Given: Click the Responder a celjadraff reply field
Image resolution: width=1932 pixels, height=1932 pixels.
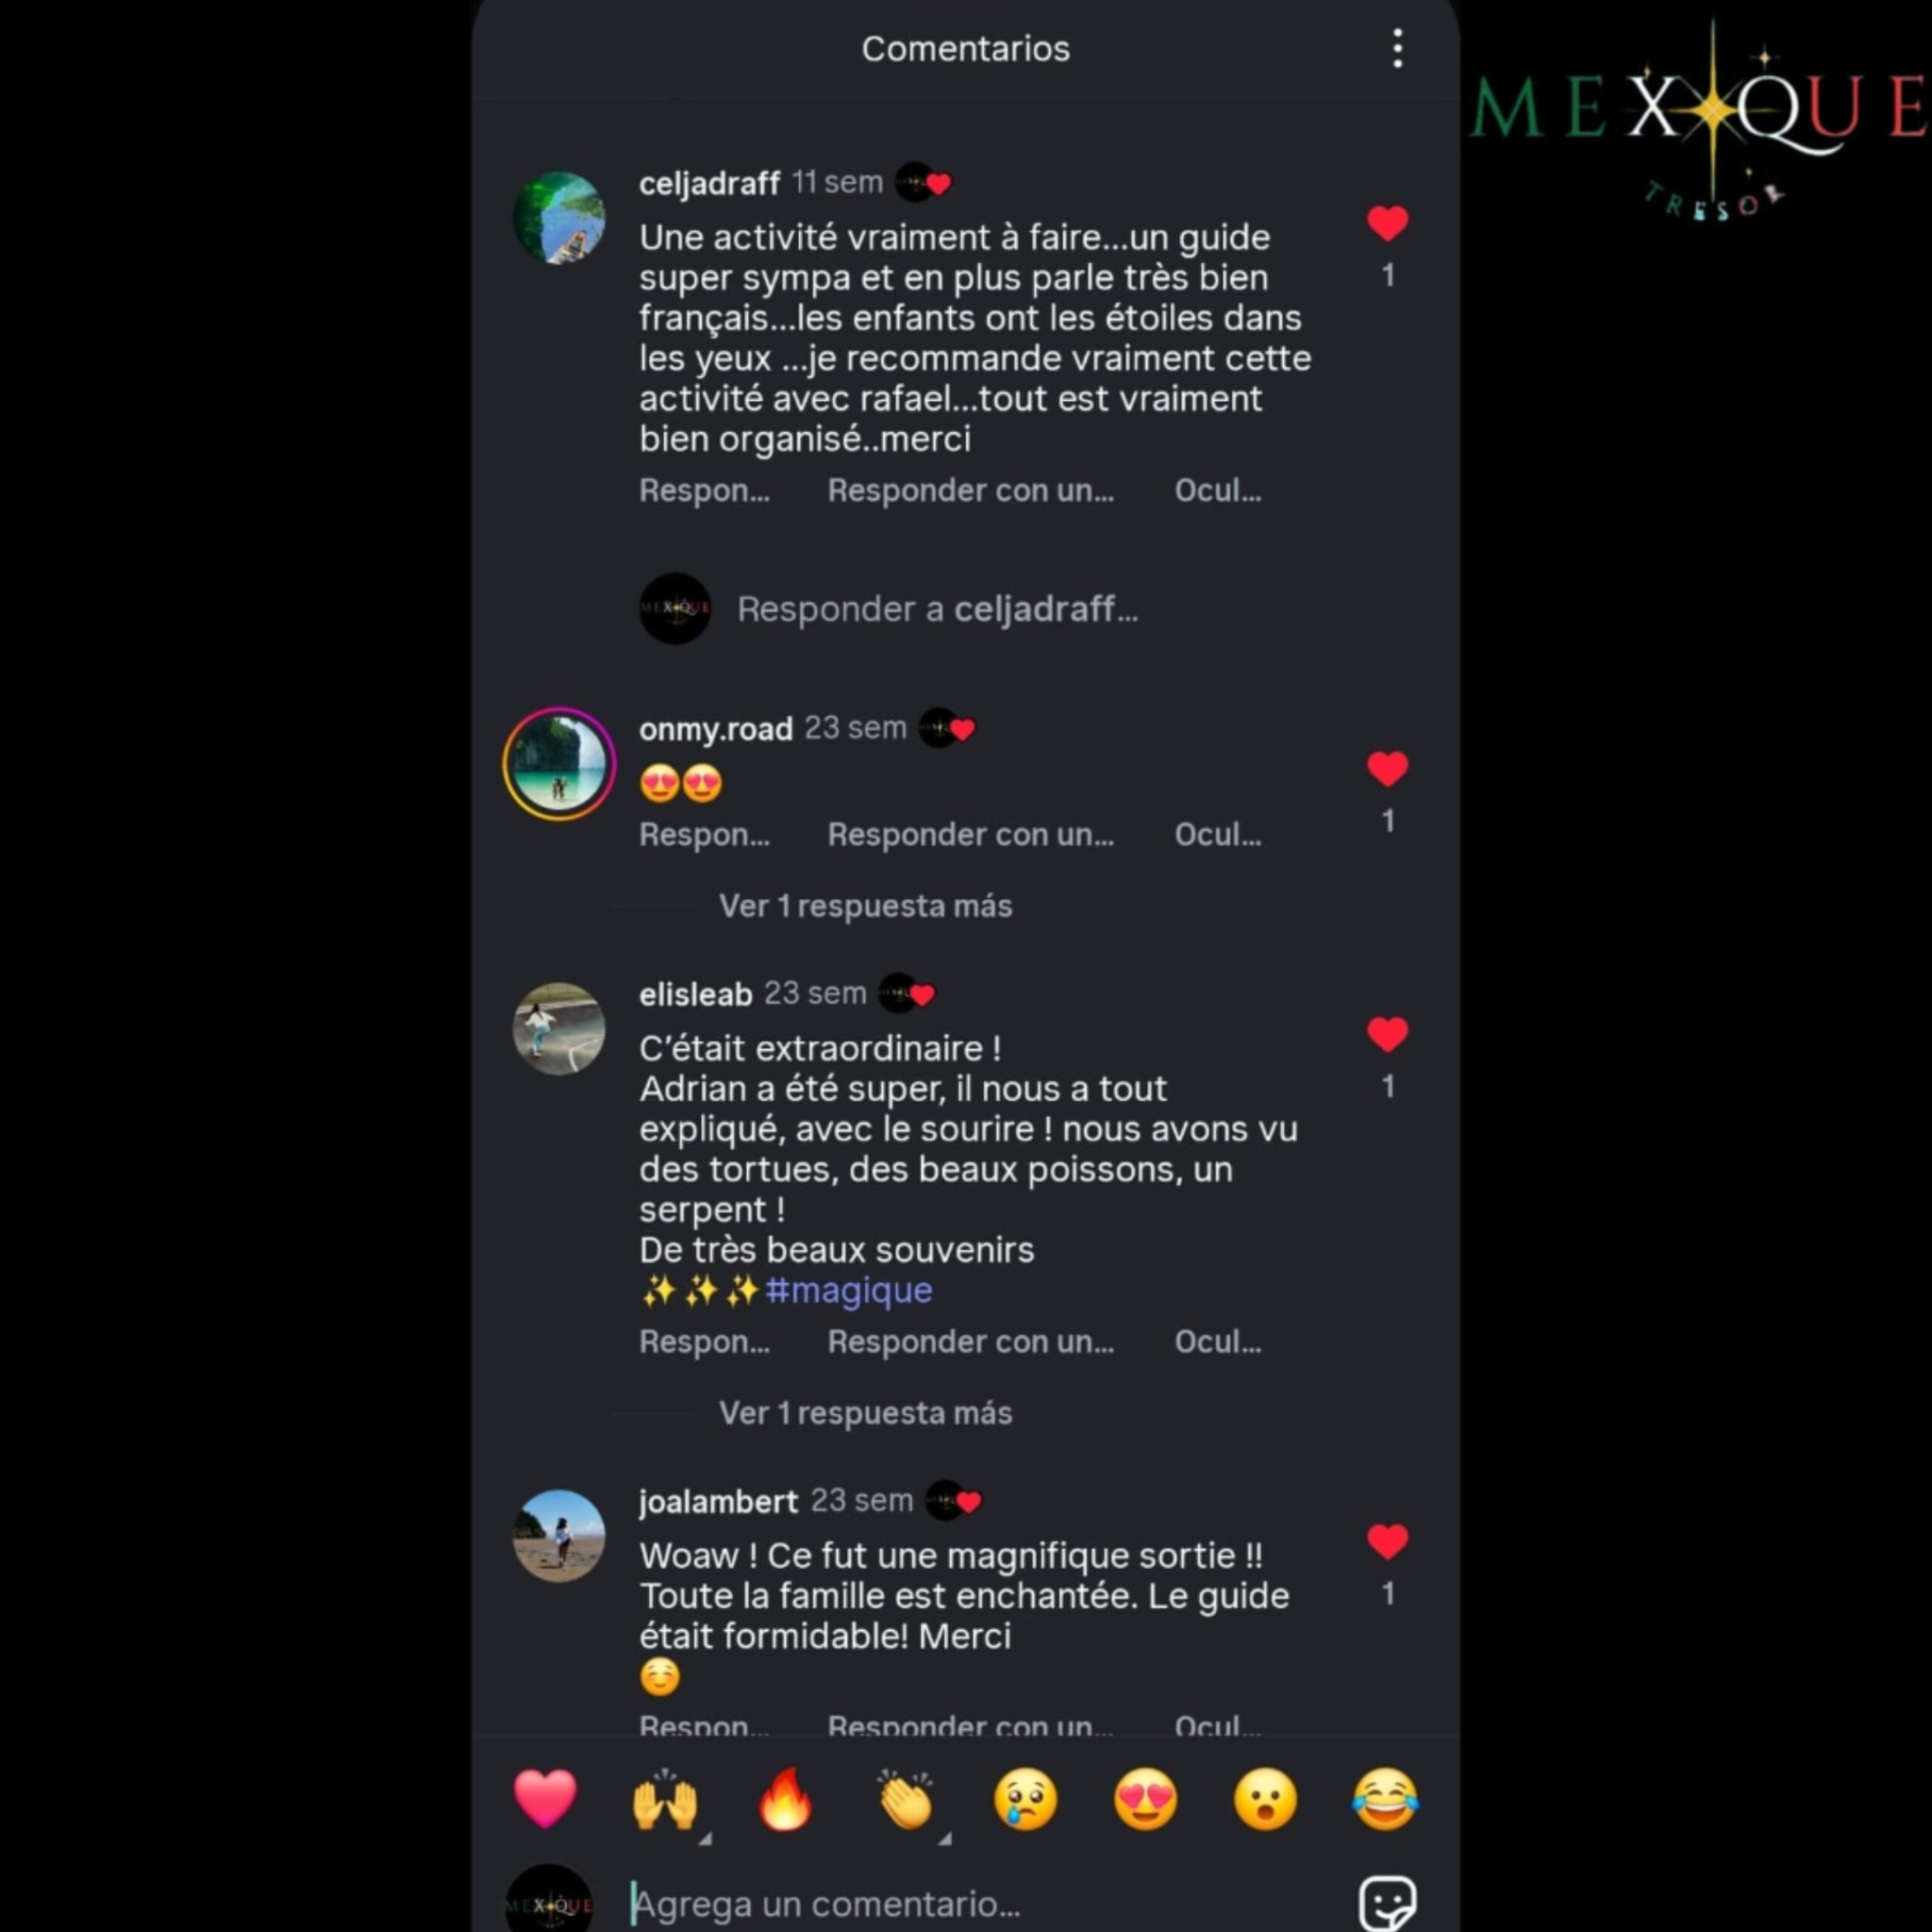Looking at the screenshot, I should coord(937,609).
